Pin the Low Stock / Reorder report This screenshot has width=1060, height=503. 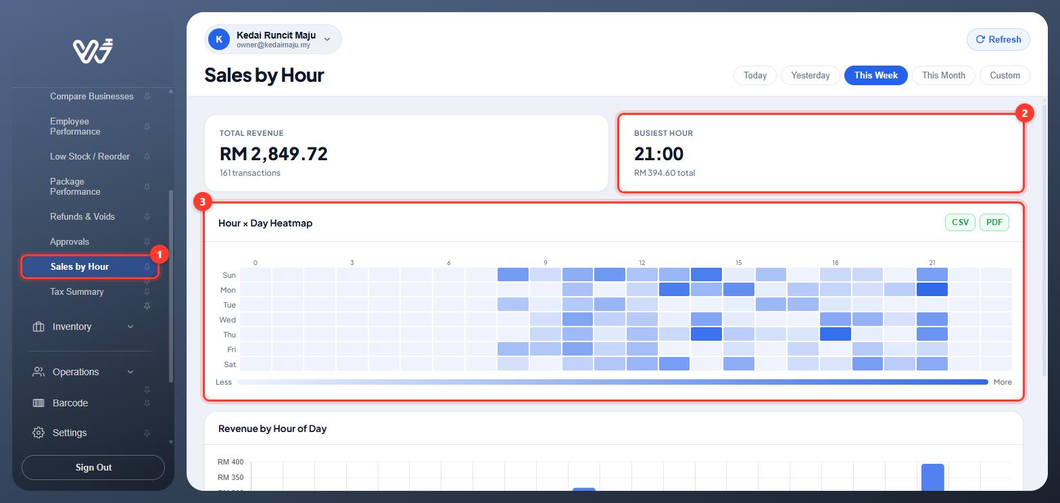click(x=147, y=157)
